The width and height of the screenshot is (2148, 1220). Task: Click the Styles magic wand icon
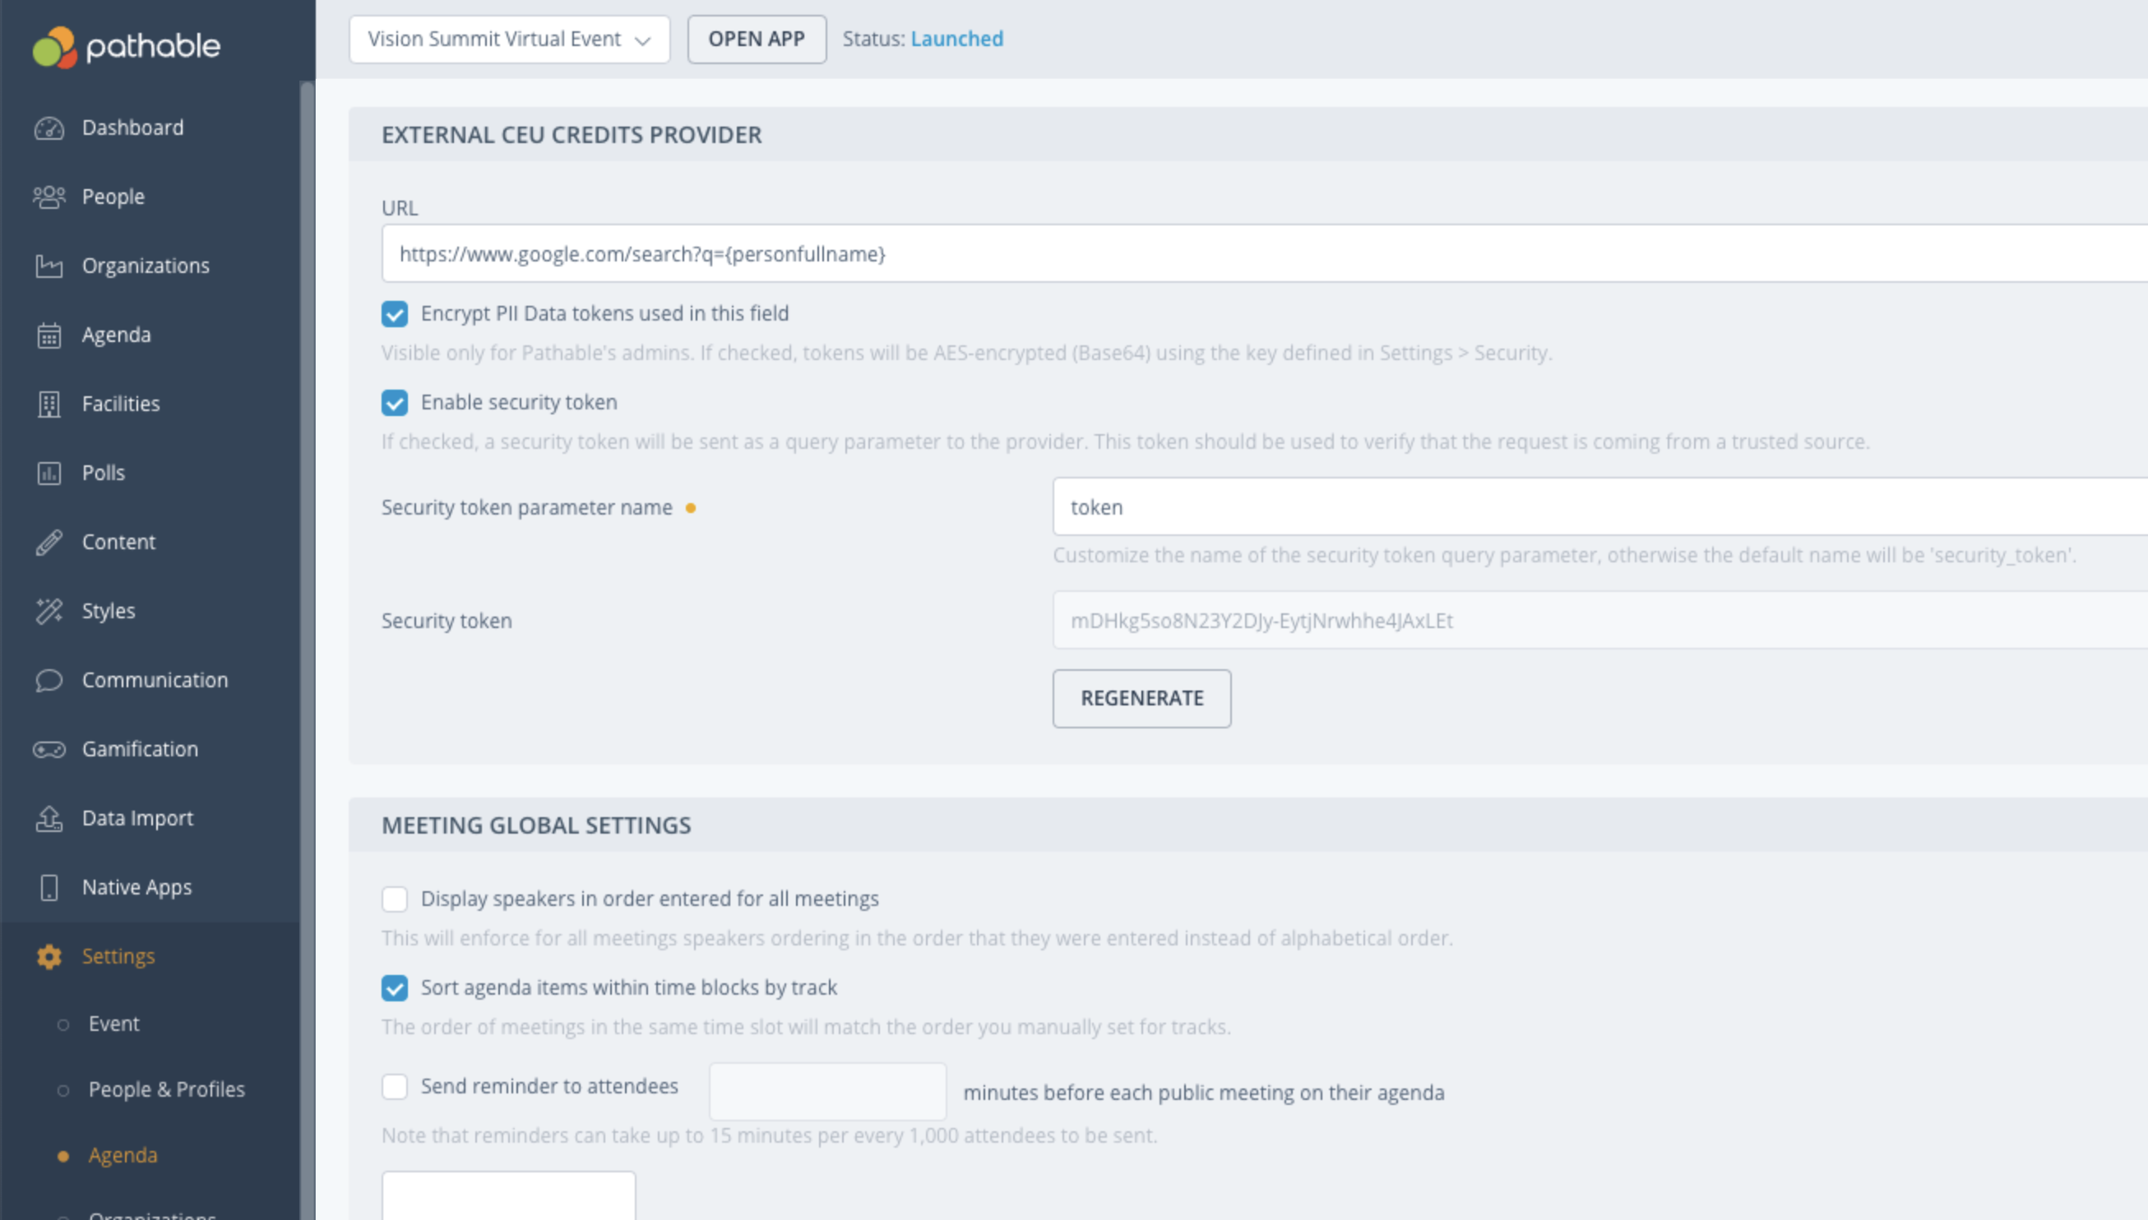(49, 611)
